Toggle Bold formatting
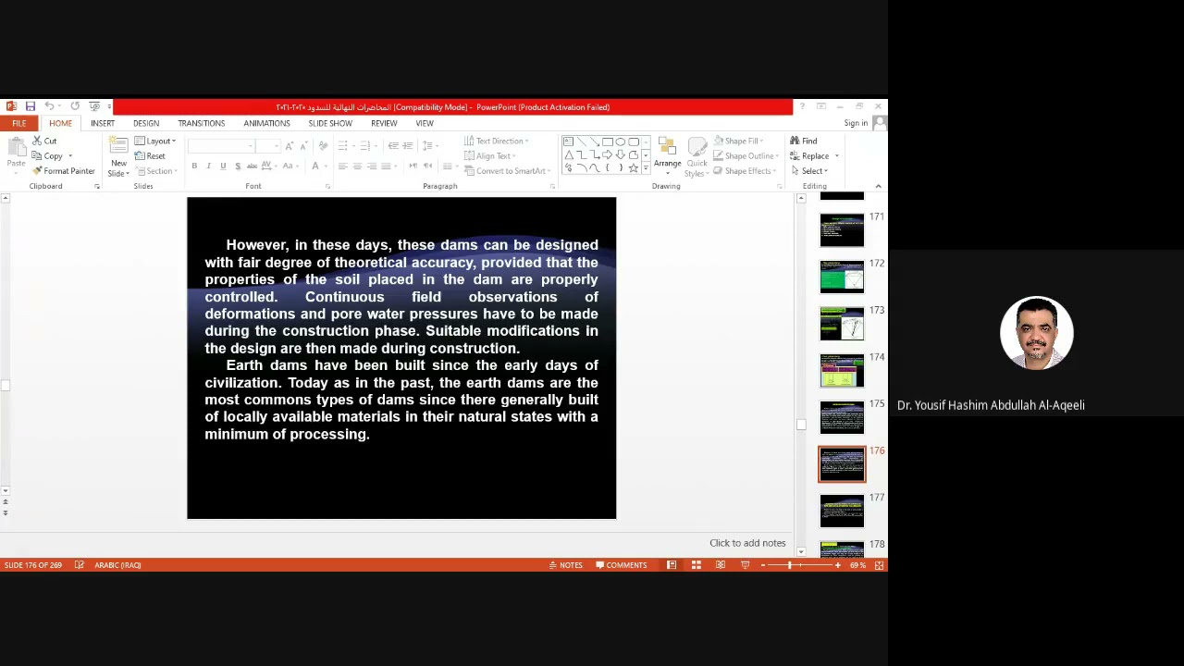Image resolution: width=1184 pixels, height=666 pixels. (194, 166)
